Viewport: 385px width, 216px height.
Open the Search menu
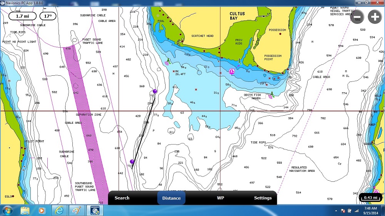122,198
